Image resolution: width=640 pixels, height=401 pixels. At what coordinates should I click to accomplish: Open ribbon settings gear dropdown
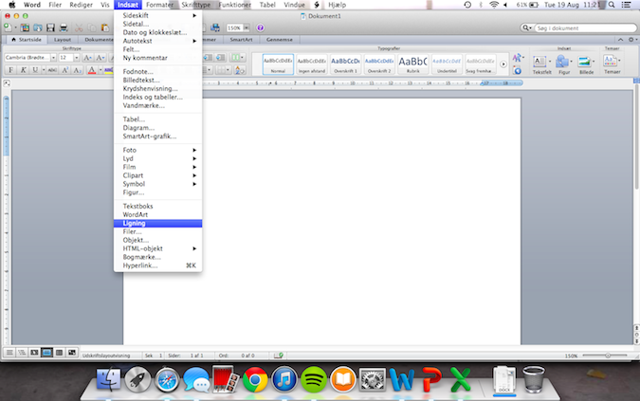coord(632,40)
